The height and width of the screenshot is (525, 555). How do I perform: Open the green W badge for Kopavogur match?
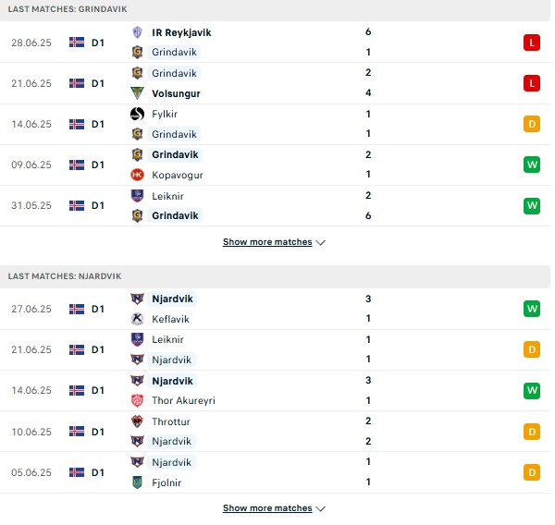[532, 165]
